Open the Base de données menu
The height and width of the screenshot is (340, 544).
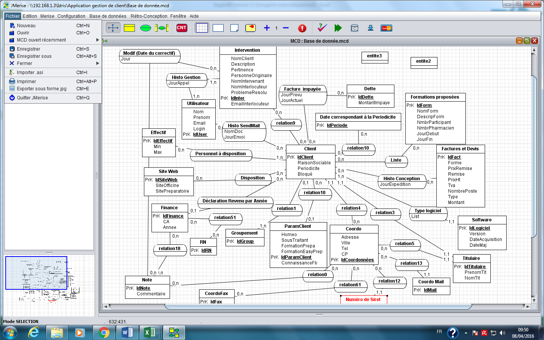click(x=107, y=16)
